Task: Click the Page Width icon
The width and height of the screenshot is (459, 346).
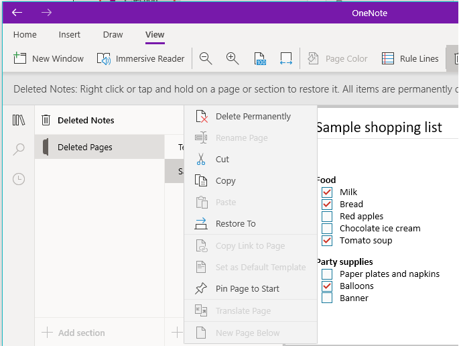Action: [x=286, y=58]
